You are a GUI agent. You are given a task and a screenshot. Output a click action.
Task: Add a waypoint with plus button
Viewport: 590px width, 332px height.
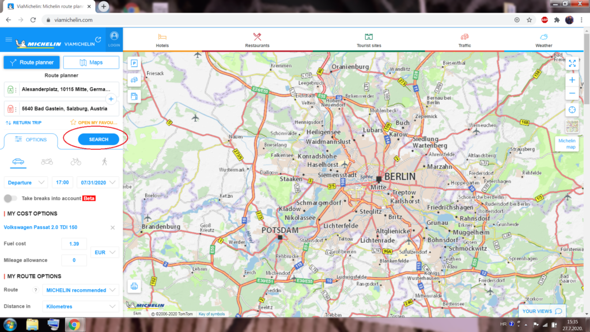pyautogui.click(x=112, y=99)
